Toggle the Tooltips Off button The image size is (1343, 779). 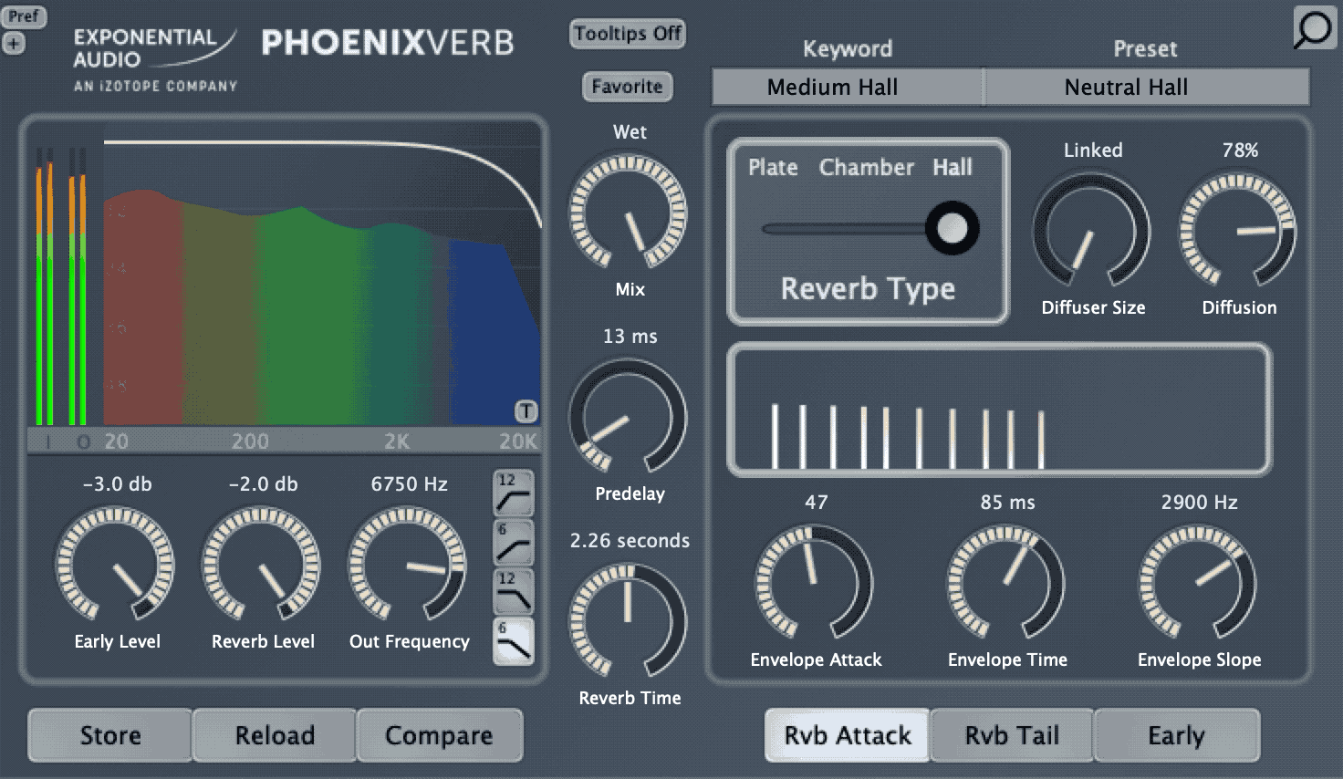(628, 34)
